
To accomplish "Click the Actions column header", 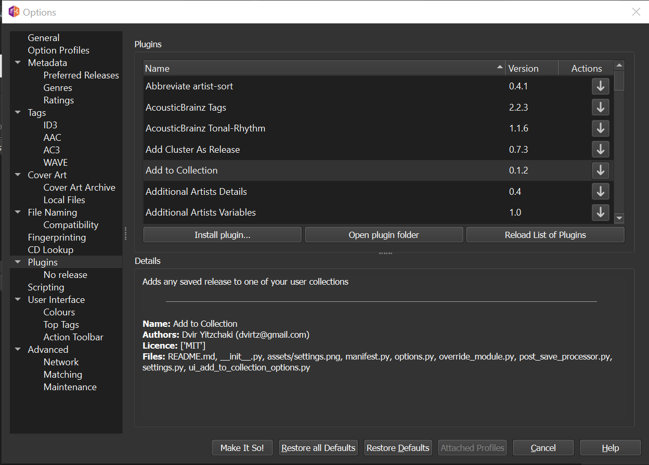I will coord(586,68).
